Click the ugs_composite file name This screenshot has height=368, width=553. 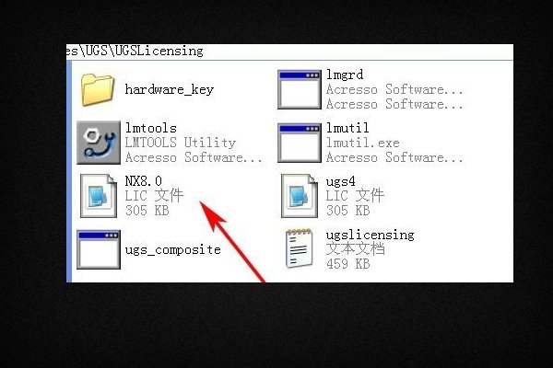point(173,249)
